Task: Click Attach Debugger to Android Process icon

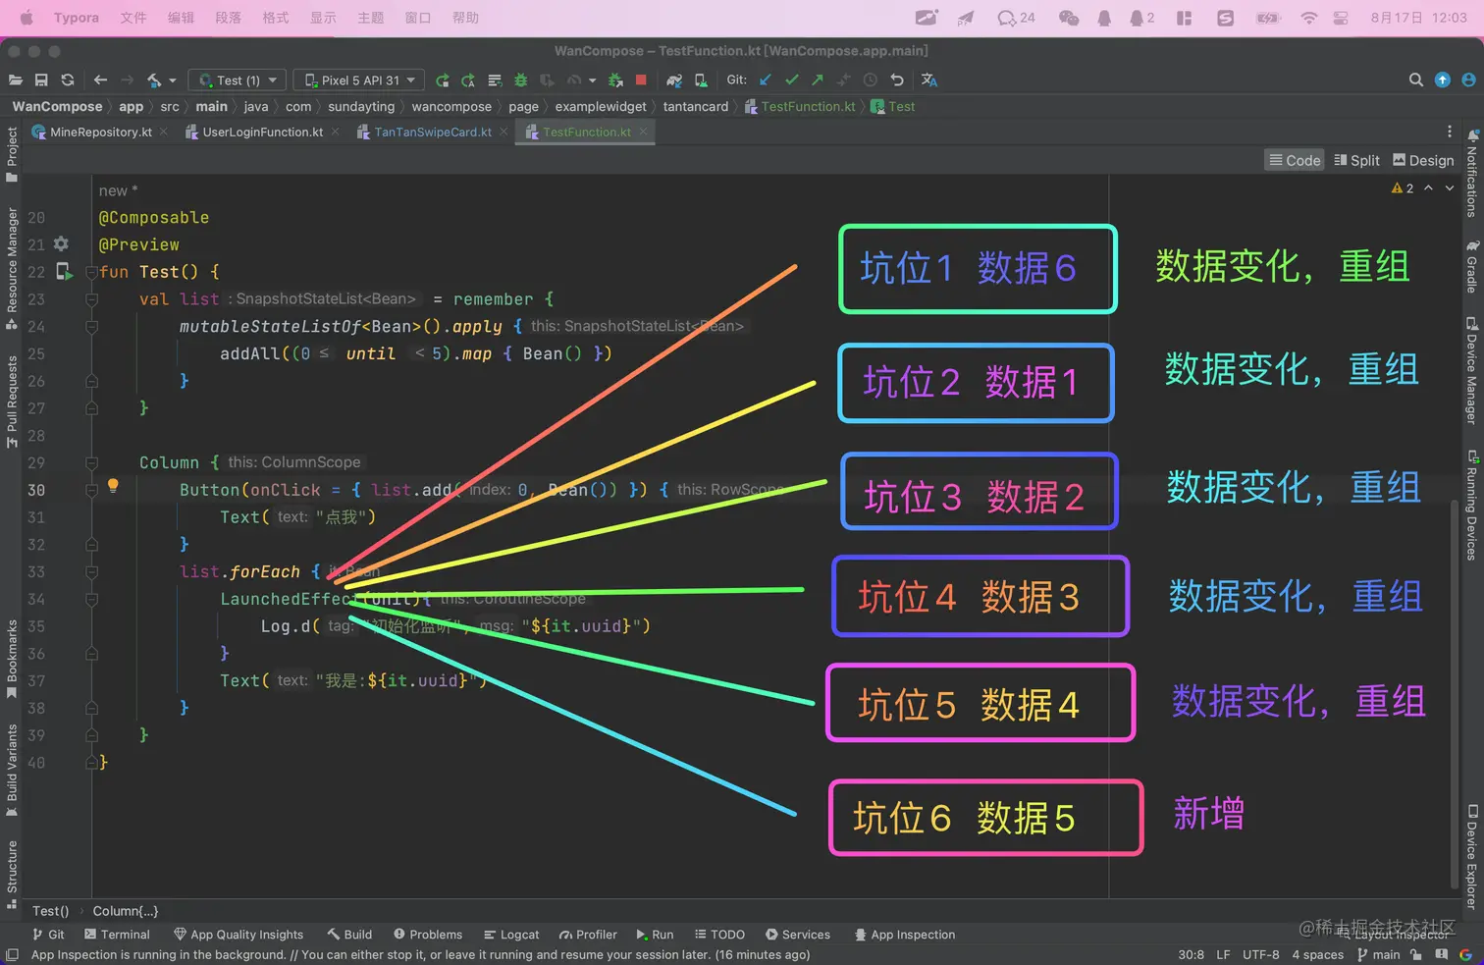Action: (x=615, y=80)
